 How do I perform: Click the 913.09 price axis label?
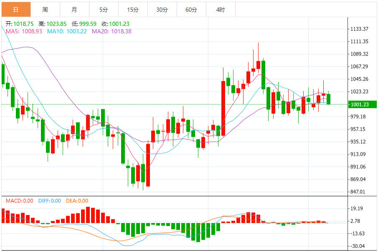click(358, 154)
